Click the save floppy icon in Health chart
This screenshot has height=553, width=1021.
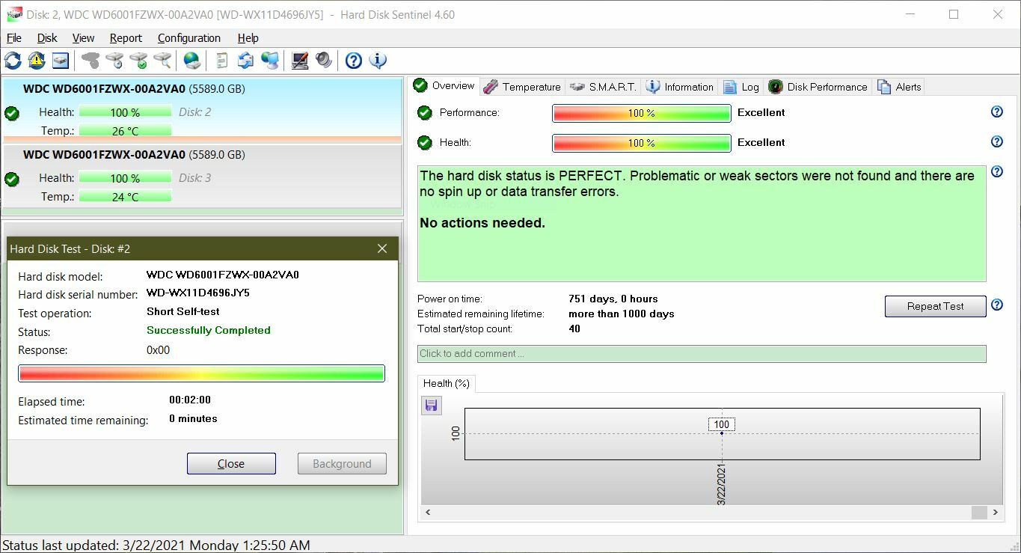click(x=431, y=406)
